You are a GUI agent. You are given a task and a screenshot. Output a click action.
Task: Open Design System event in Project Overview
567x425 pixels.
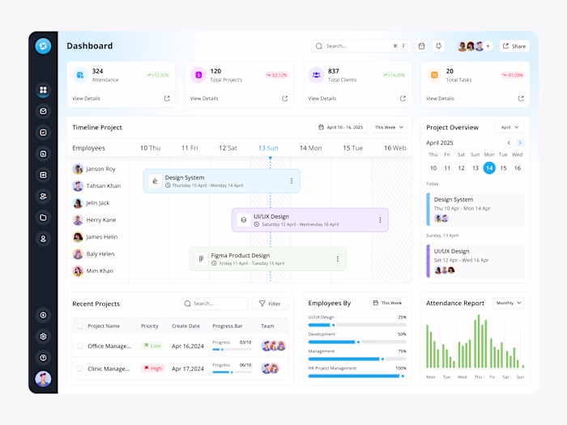(475, 209)
